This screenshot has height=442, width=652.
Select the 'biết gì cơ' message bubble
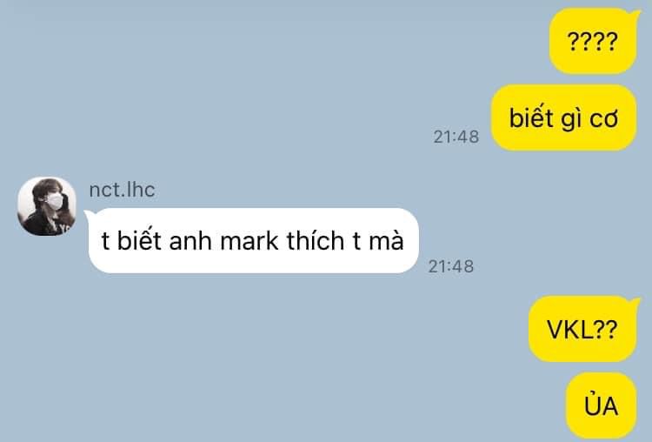pyautogui.click(x=564, y=117)
